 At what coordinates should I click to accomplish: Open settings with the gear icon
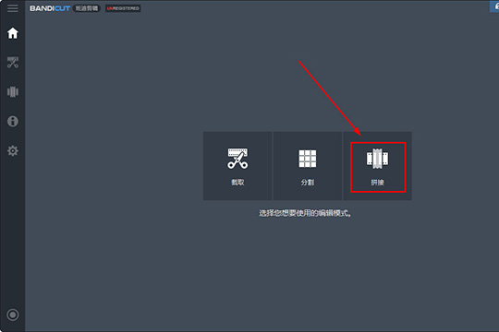(x=13, y=150)
